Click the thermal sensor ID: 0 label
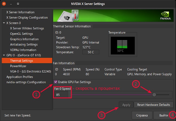Image resolution: width=176 pixels, height=121 pixels. (x=58, y=32)
